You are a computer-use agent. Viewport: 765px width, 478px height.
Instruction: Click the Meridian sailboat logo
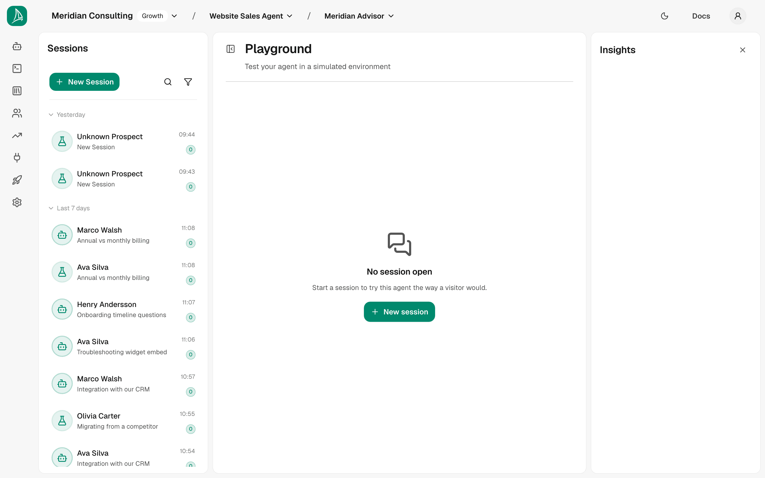click(x=17, y=16)
